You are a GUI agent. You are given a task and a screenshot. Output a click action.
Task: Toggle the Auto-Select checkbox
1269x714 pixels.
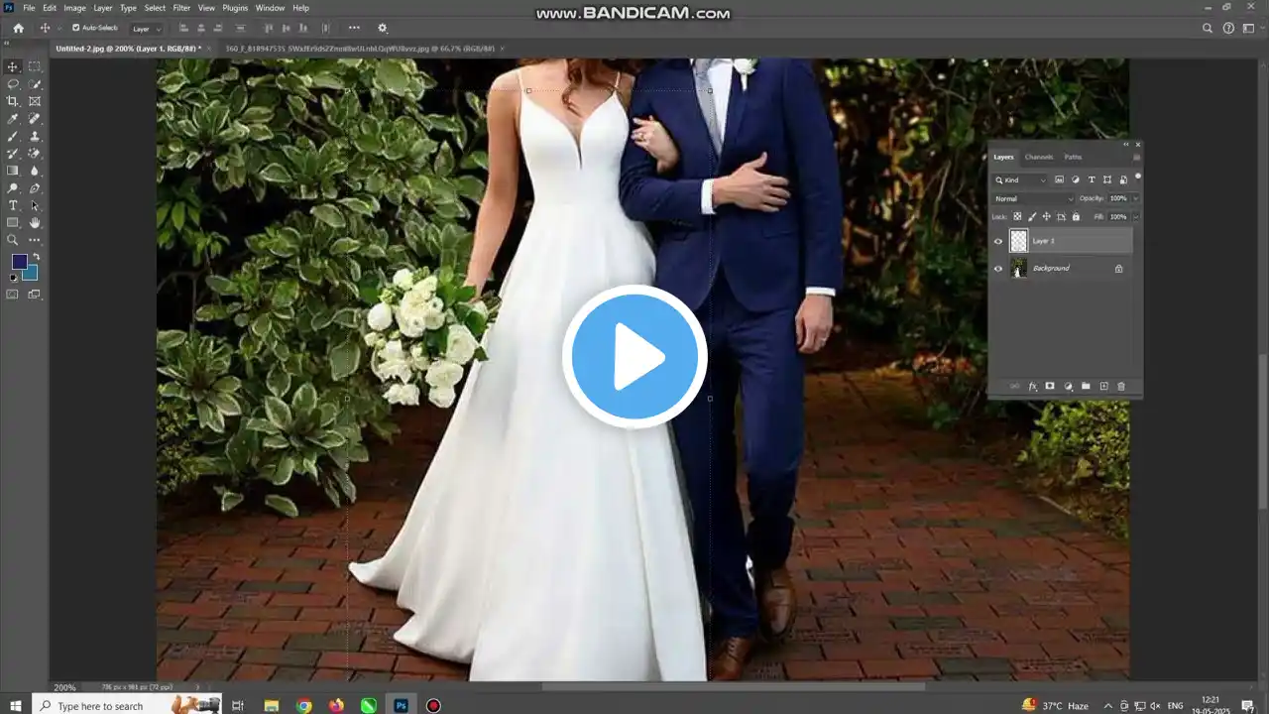pos(76,28)
